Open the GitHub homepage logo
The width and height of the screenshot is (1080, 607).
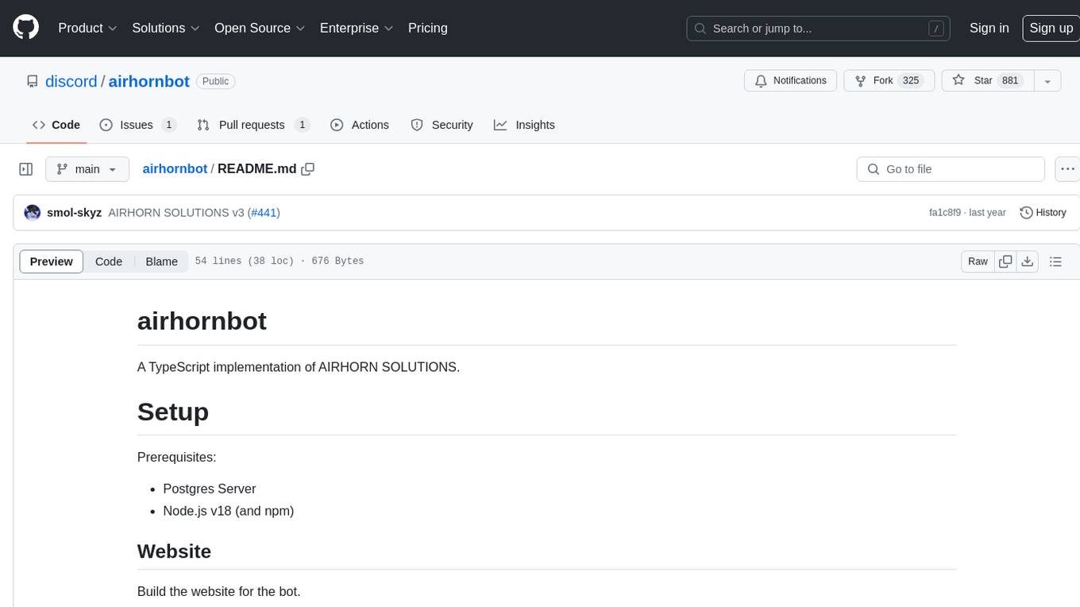coord(26,28)
